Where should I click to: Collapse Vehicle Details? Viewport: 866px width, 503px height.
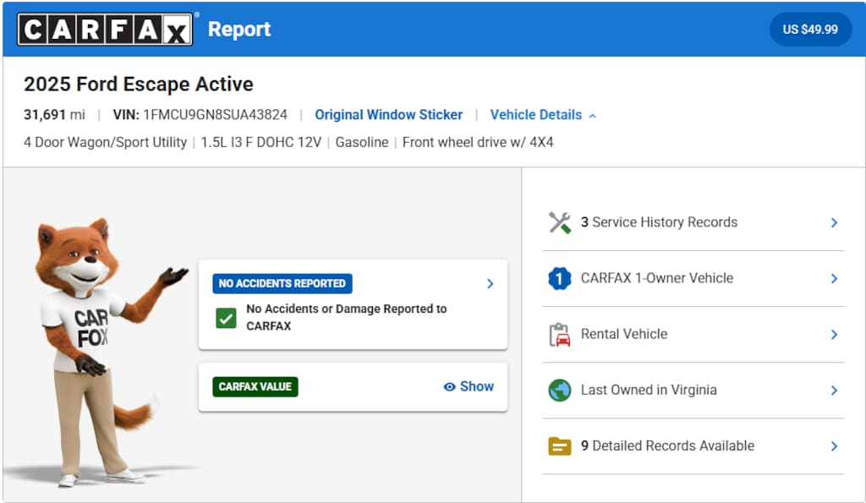(543, 115)
